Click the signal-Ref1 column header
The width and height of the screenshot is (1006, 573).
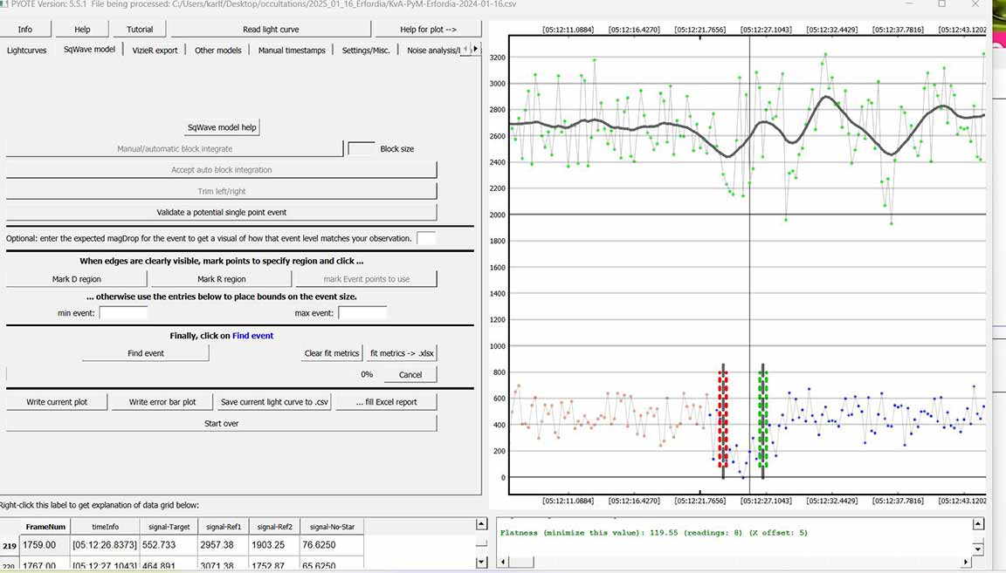(x=224, y=526)
